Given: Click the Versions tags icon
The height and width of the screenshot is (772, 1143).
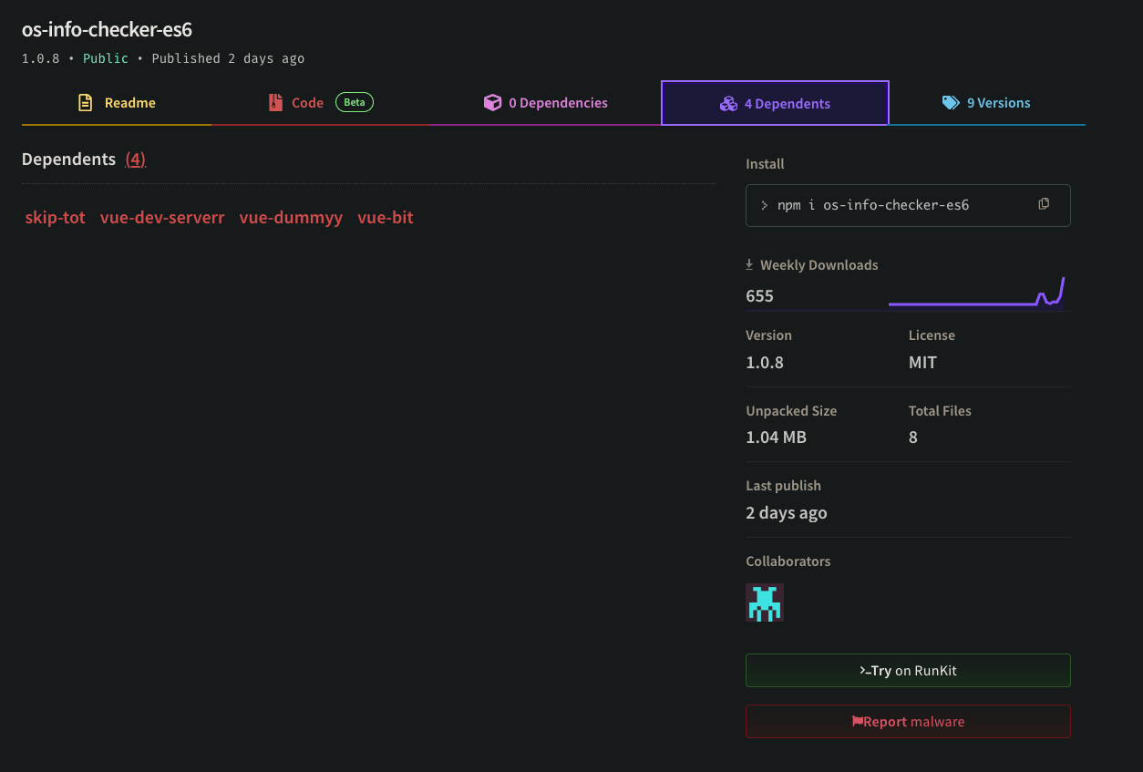Looking at the screenshot, I should 951,103.
